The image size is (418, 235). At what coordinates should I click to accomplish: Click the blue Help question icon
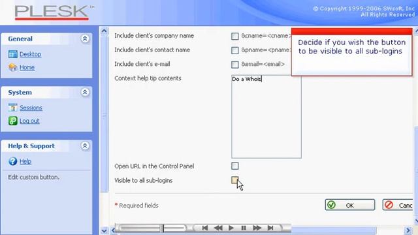12,161
